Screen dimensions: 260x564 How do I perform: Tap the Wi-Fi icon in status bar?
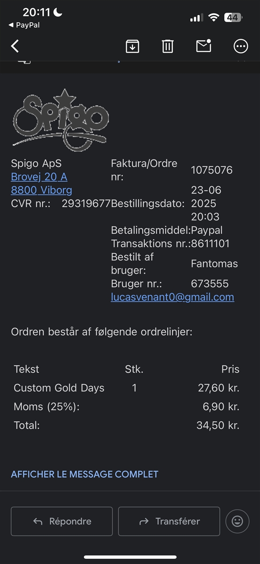click(214, 18)
